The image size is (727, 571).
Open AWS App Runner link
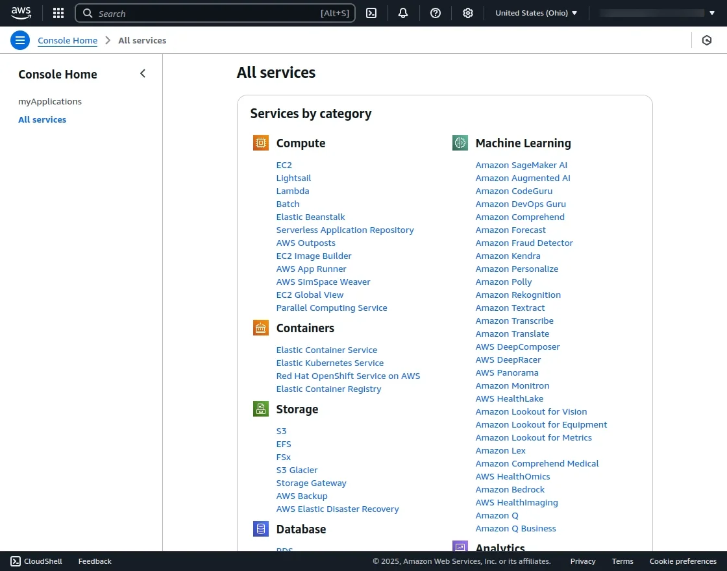pos(311,269)
